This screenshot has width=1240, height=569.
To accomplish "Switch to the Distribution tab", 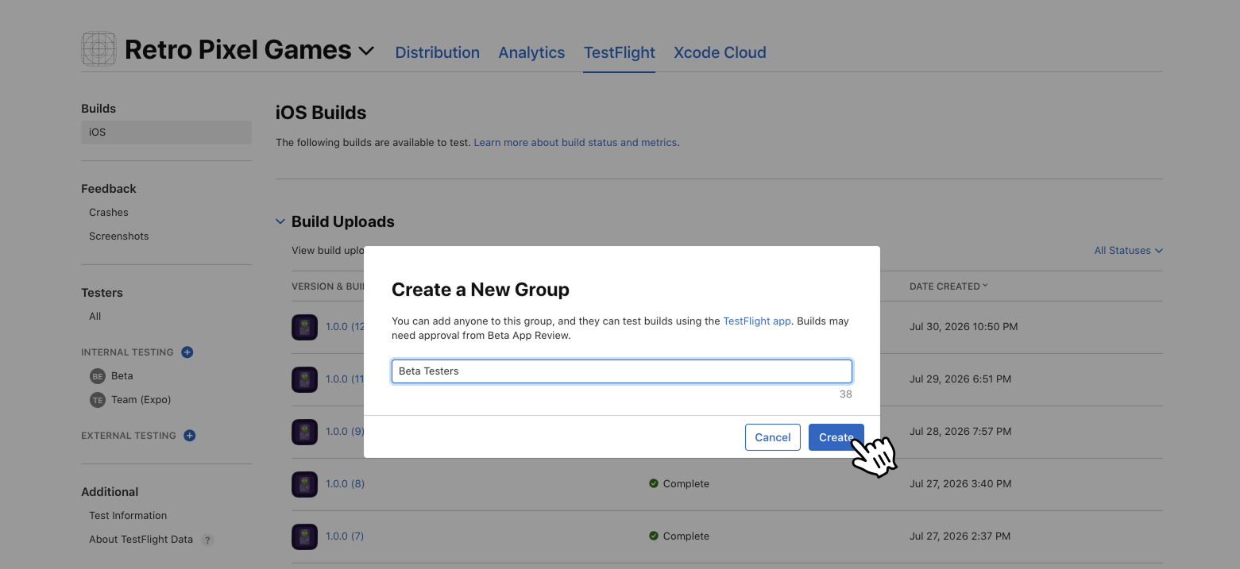I will pyautogui.click(x=438, y=52).
